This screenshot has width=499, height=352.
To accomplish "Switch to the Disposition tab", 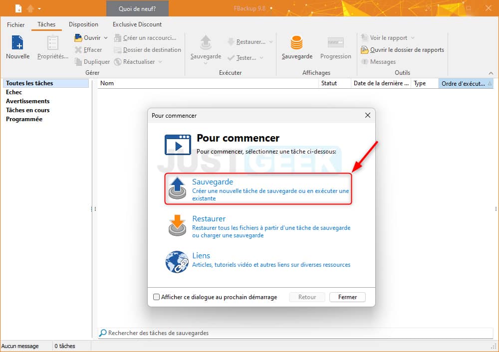I will pyautogui.click(x=83, y=24).
